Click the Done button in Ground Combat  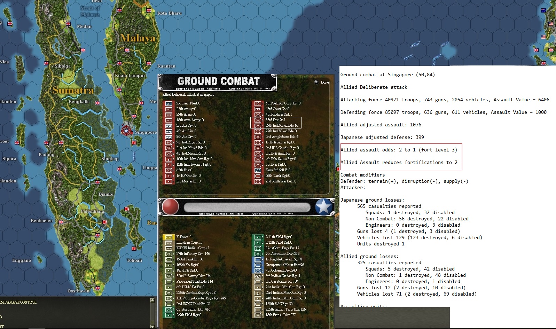(322, 82)
